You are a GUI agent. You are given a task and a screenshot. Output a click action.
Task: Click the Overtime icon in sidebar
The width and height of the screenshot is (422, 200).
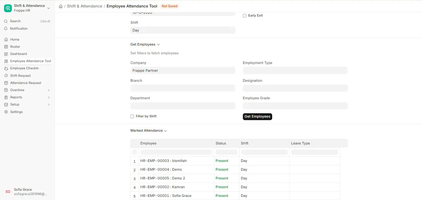click(6, 90)
